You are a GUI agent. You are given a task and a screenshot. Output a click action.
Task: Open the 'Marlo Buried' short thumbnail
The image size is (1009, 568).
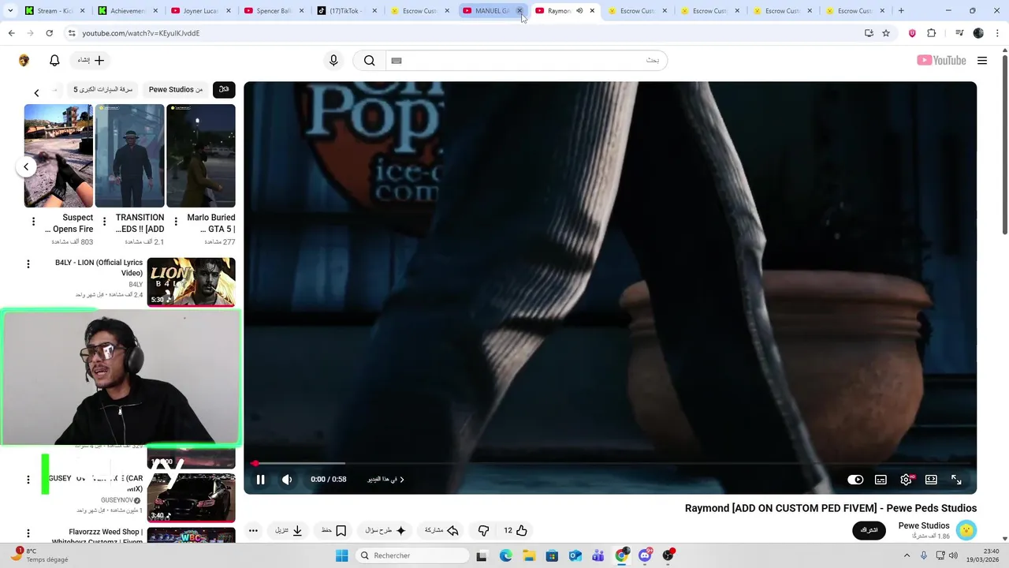[200, 155]
